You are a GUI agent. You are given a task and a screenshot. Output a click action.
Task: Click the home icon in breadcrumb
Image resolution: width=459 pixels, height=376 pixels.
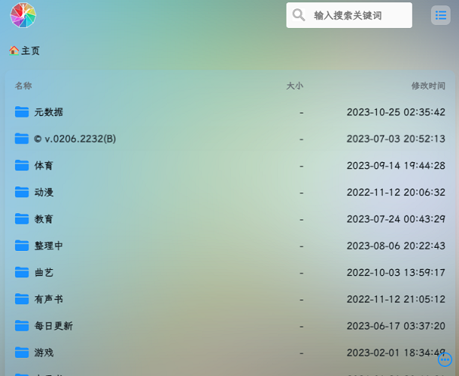point(14,51)
